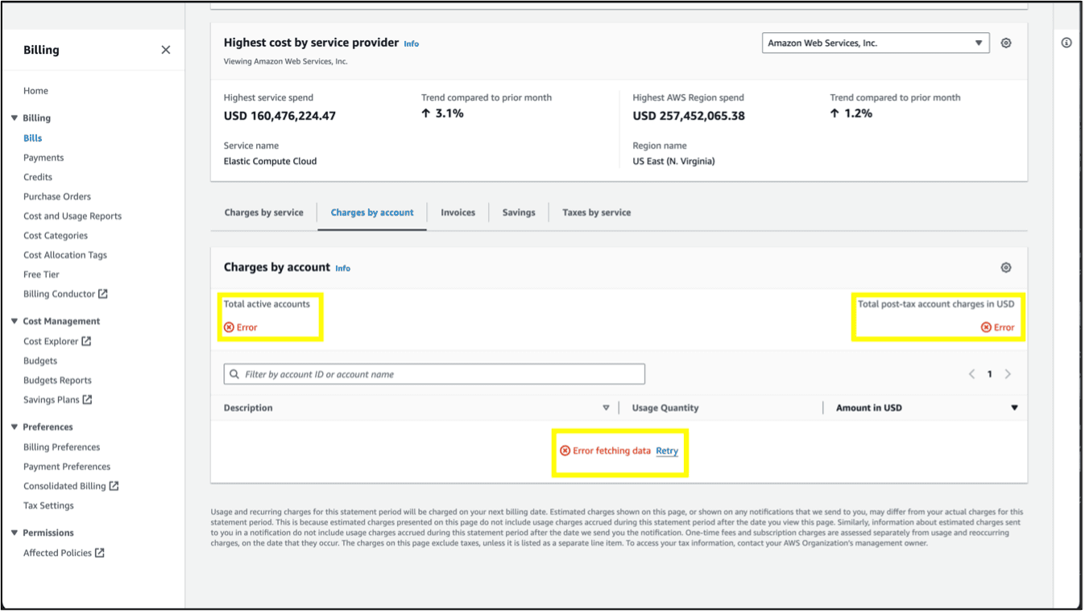Open the Savings tab

[x=519, y=212]
